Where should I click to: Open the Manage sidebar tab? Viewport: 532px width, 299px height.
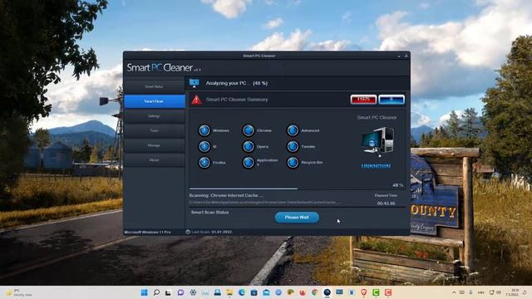point(154,145)
